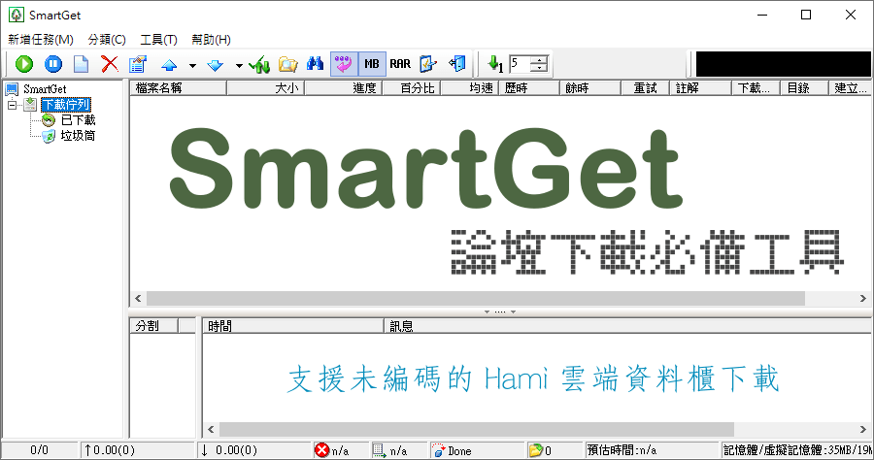Open the dropdown beside the up arrow
This screenshot has width=874, height=460.
192,66
